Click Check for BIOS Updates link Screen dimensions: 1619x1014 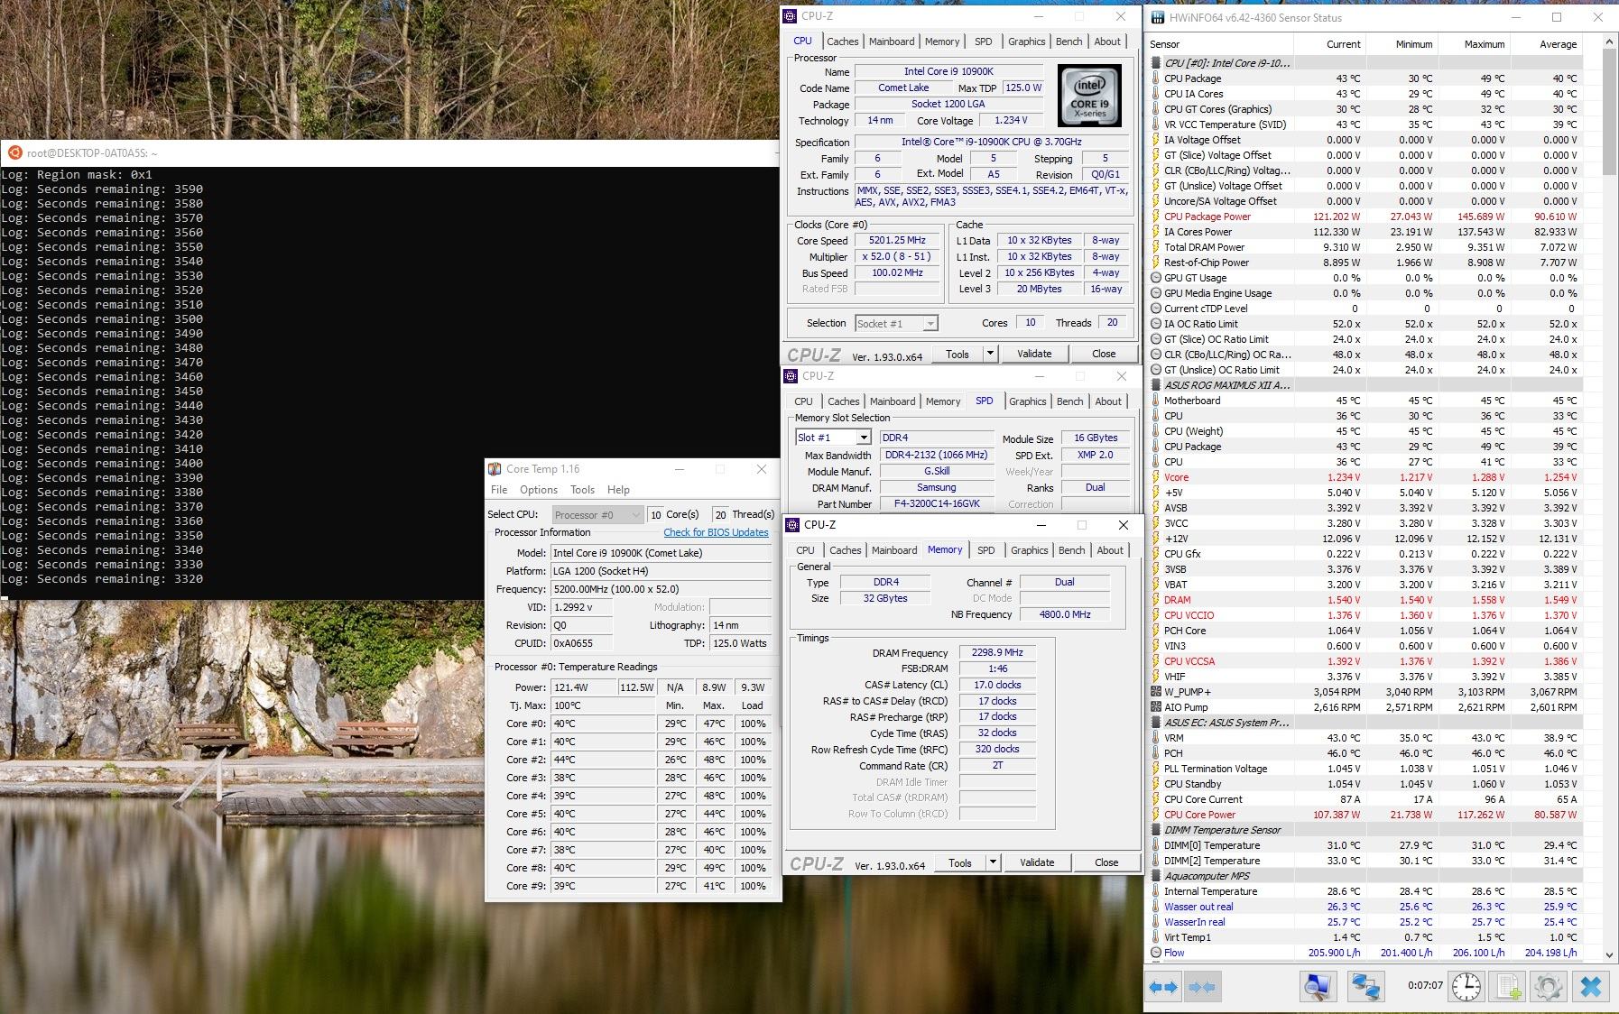pyautogui.click(x=716, y=532)
